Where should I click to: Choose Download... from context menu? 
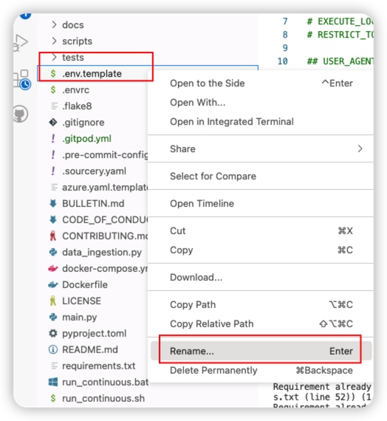coord(261,278)
